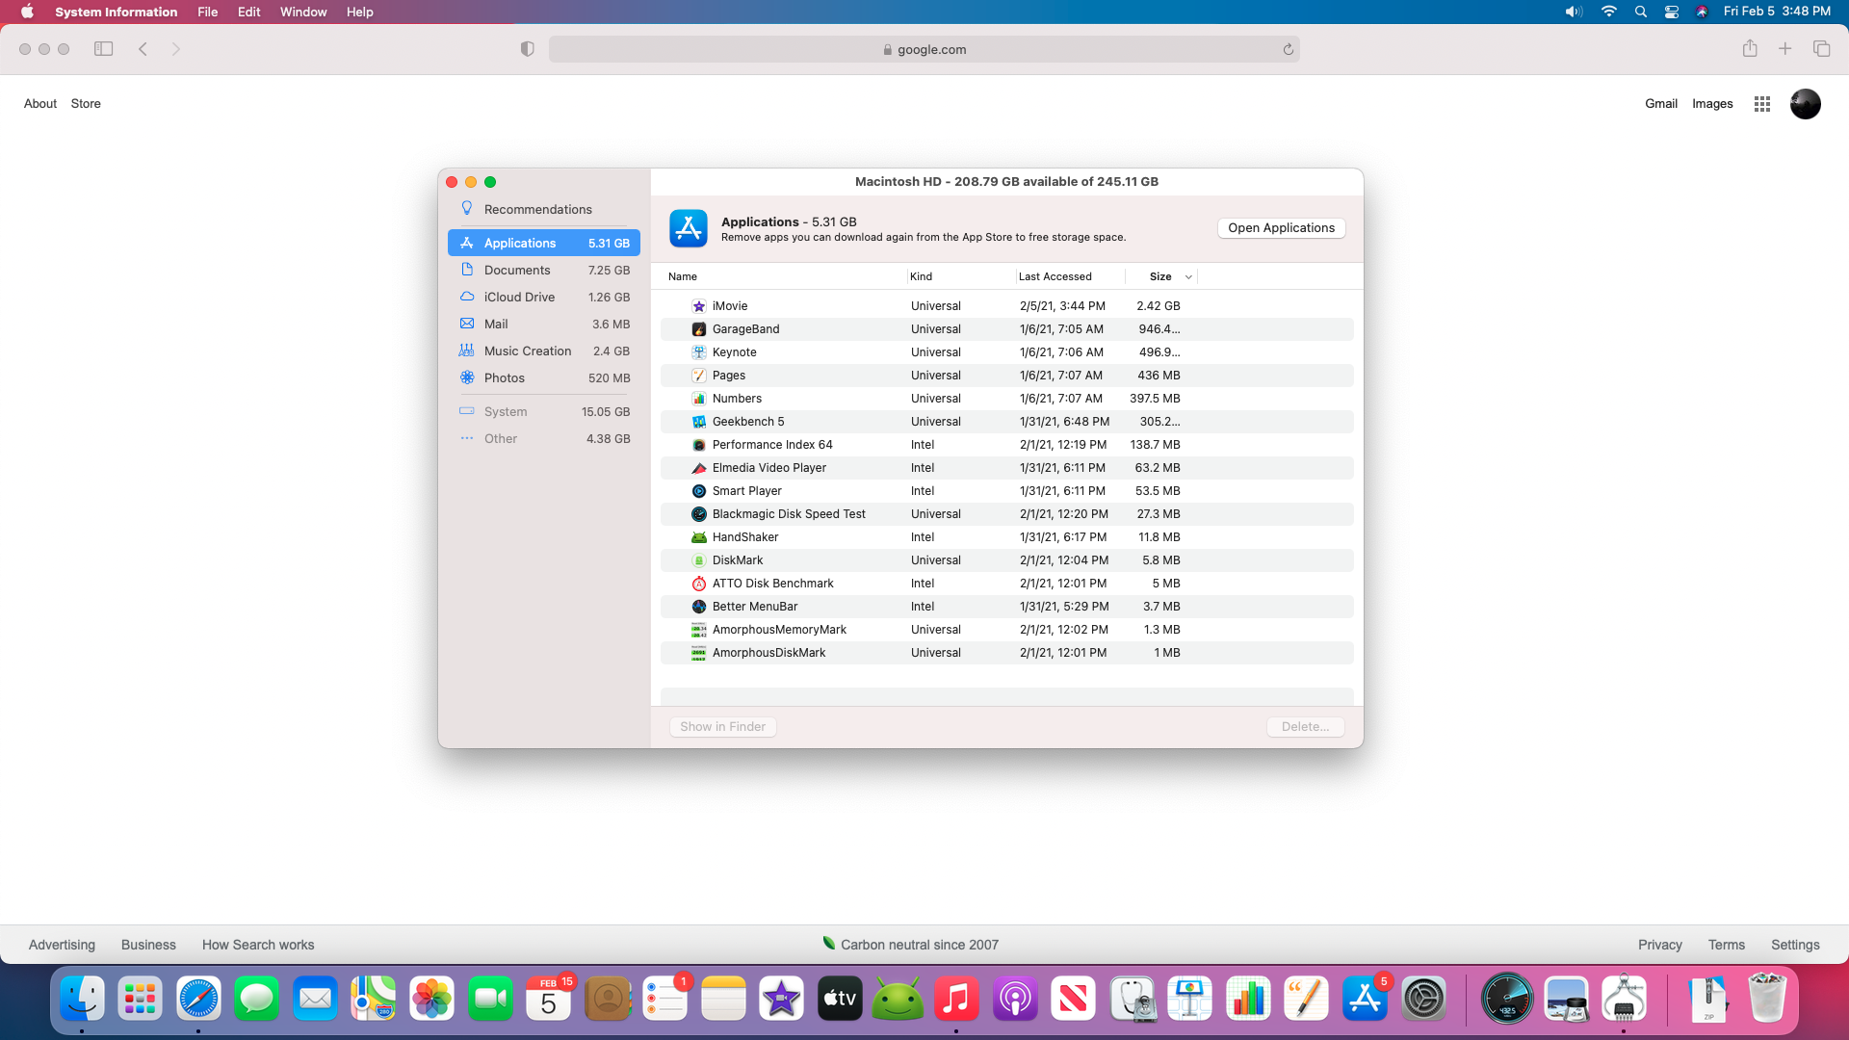Screen dimensions: 1849x1040
Task: Open the Edit menu
Action: click(x=248, y=12)
